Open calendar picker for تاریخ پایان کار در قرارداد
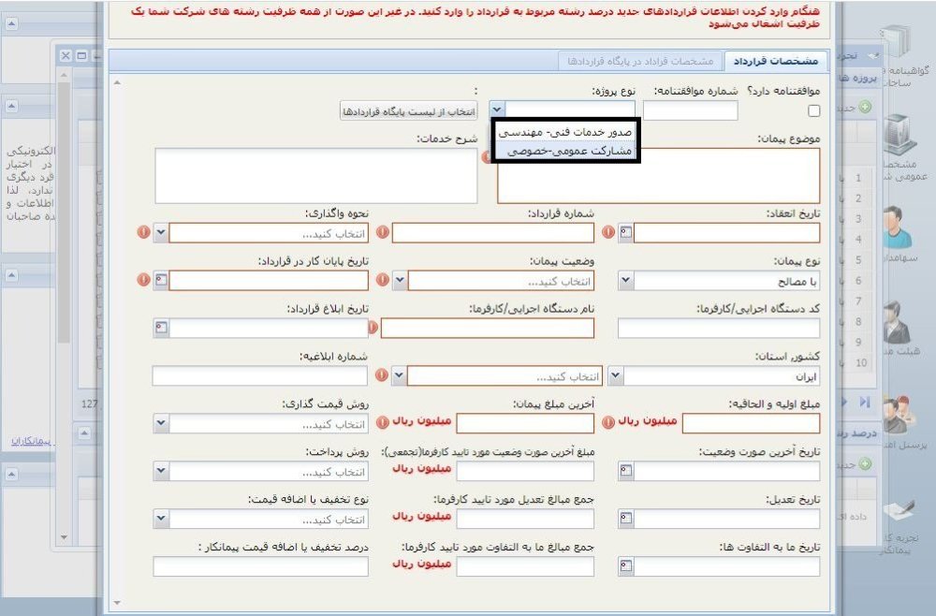 pos(161,280)
